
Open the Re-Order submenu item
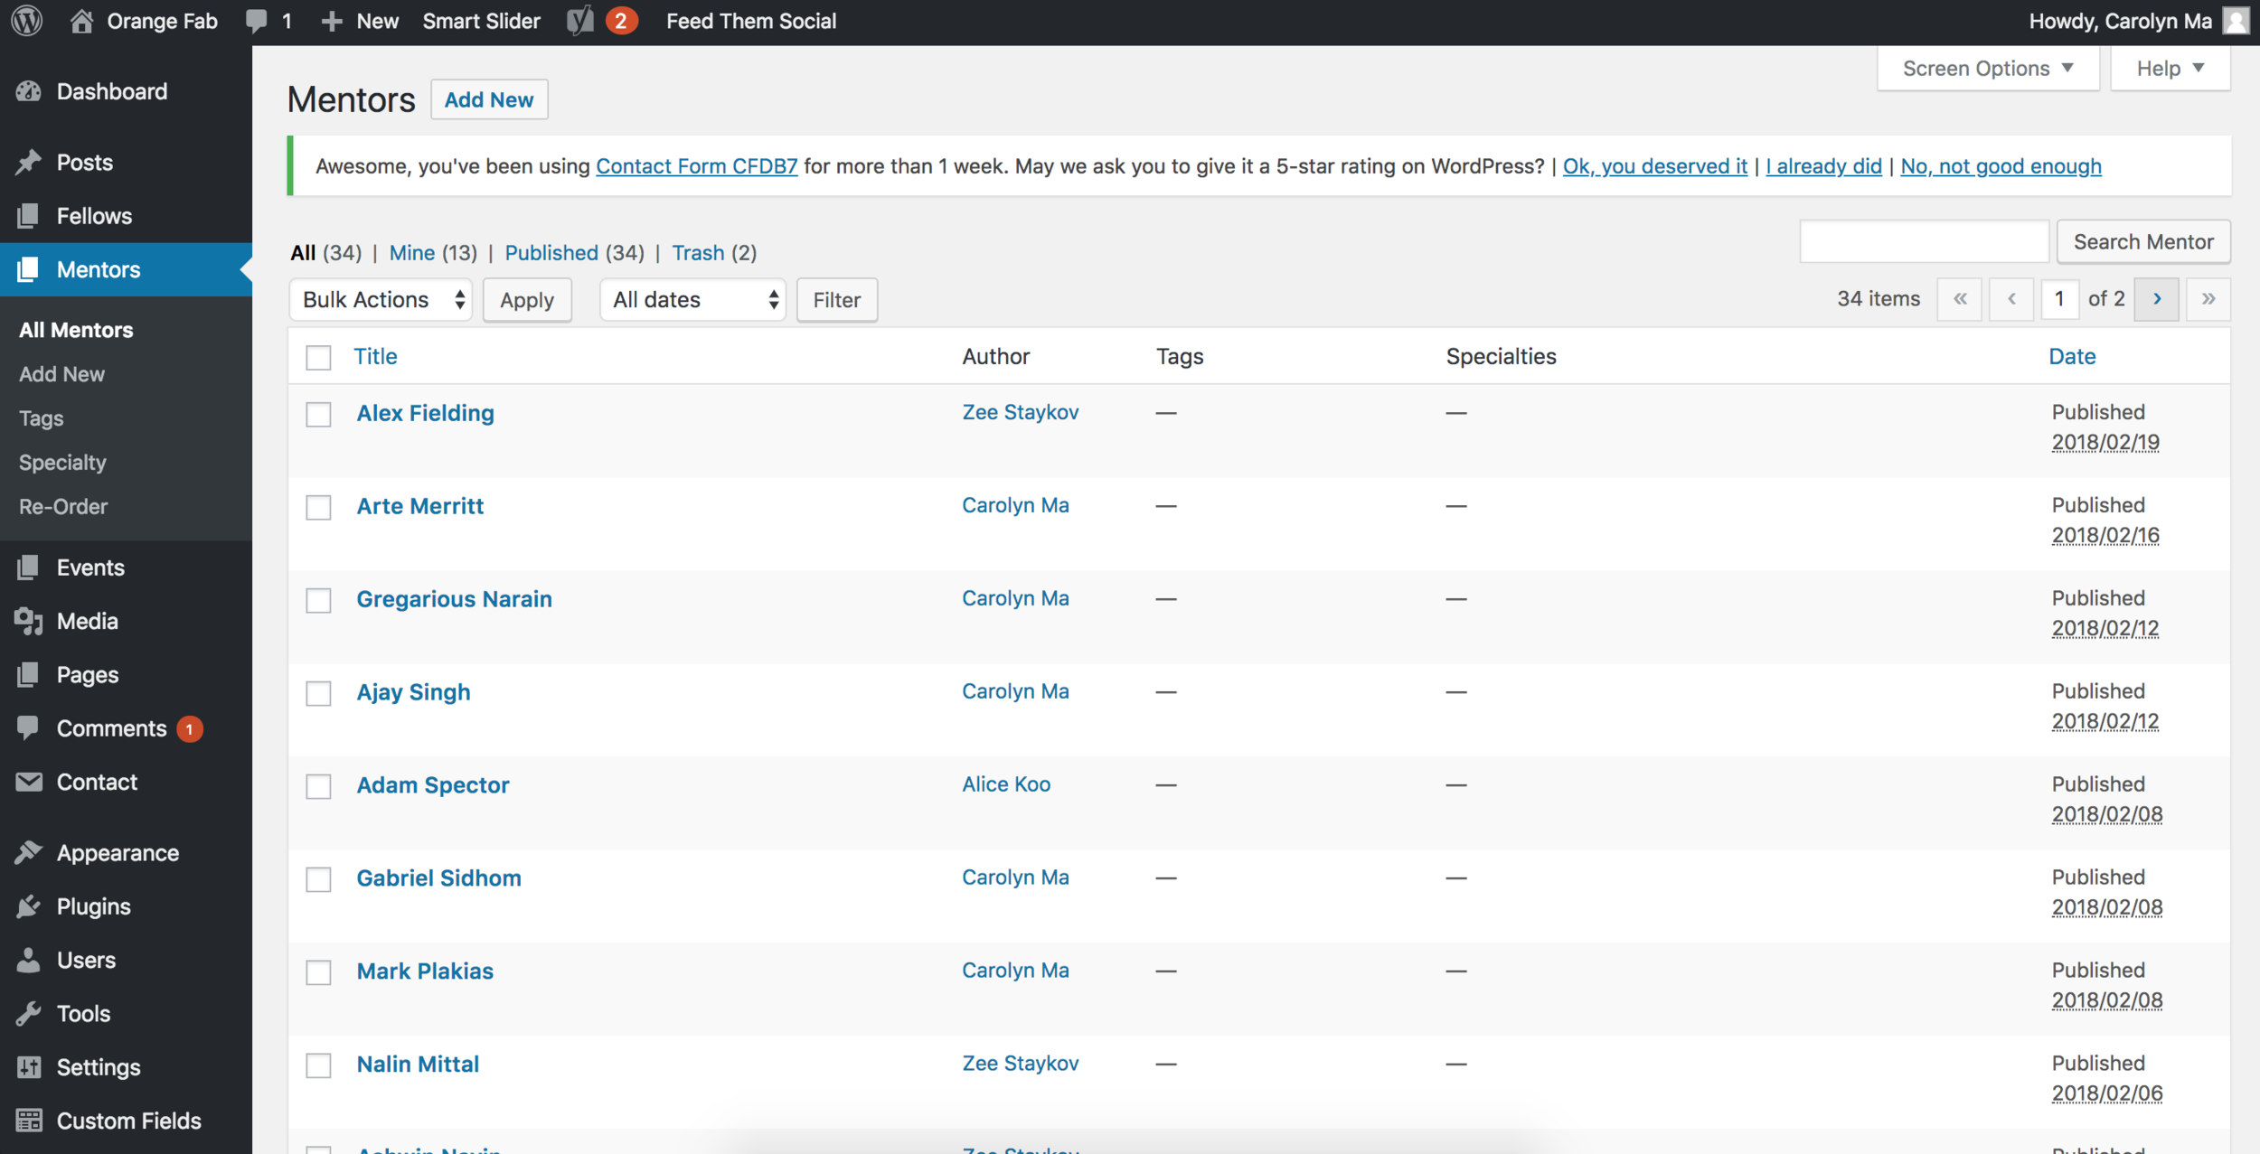coord(63,507)
